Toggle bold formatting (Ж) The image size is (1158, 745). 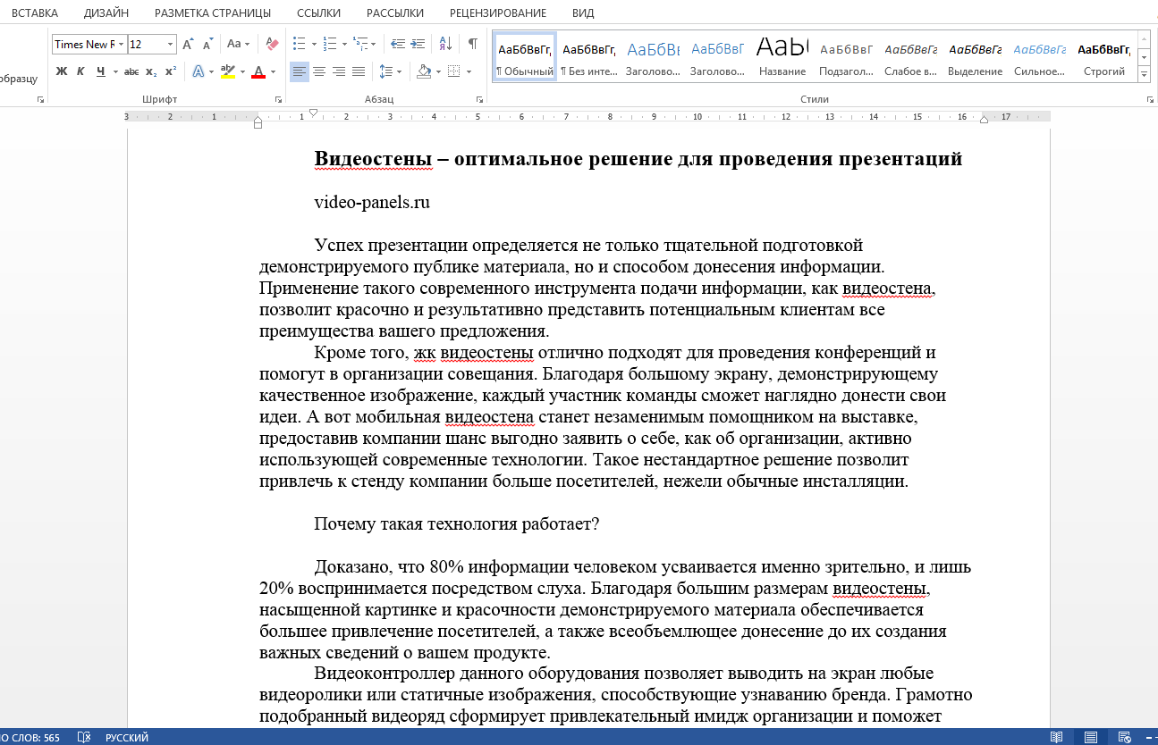click(x=62, y=71)
